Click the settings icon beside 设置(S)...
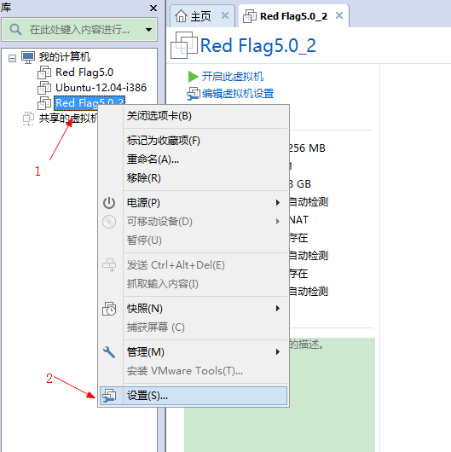 coord(109,396)
